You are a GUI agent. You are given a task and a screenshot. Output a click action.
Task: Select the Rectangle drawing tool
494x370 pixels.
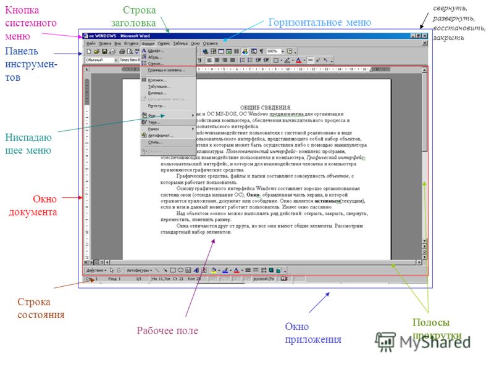tap(173, 270)
